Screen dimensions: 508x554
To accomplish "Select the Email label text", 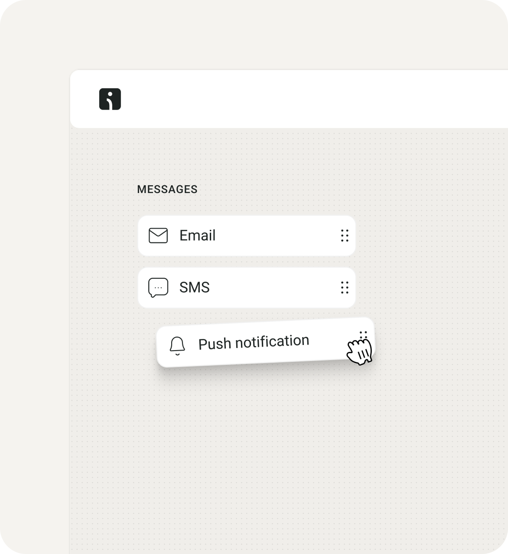I will pos(197,236).
